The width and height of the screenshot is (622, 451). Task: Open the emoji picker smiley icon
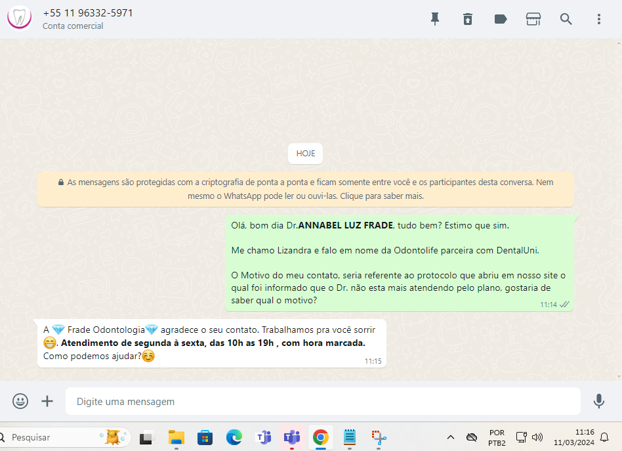coord(20,401)
